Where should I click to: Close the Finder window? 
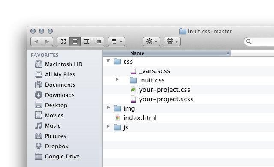pyautogui.click(x=33, y=31)
